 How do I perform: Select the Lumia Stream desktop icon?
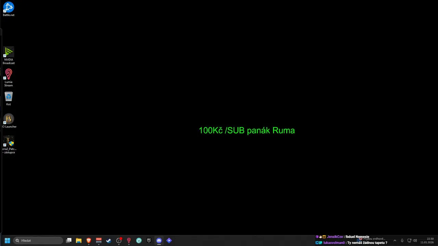[9, 78]
